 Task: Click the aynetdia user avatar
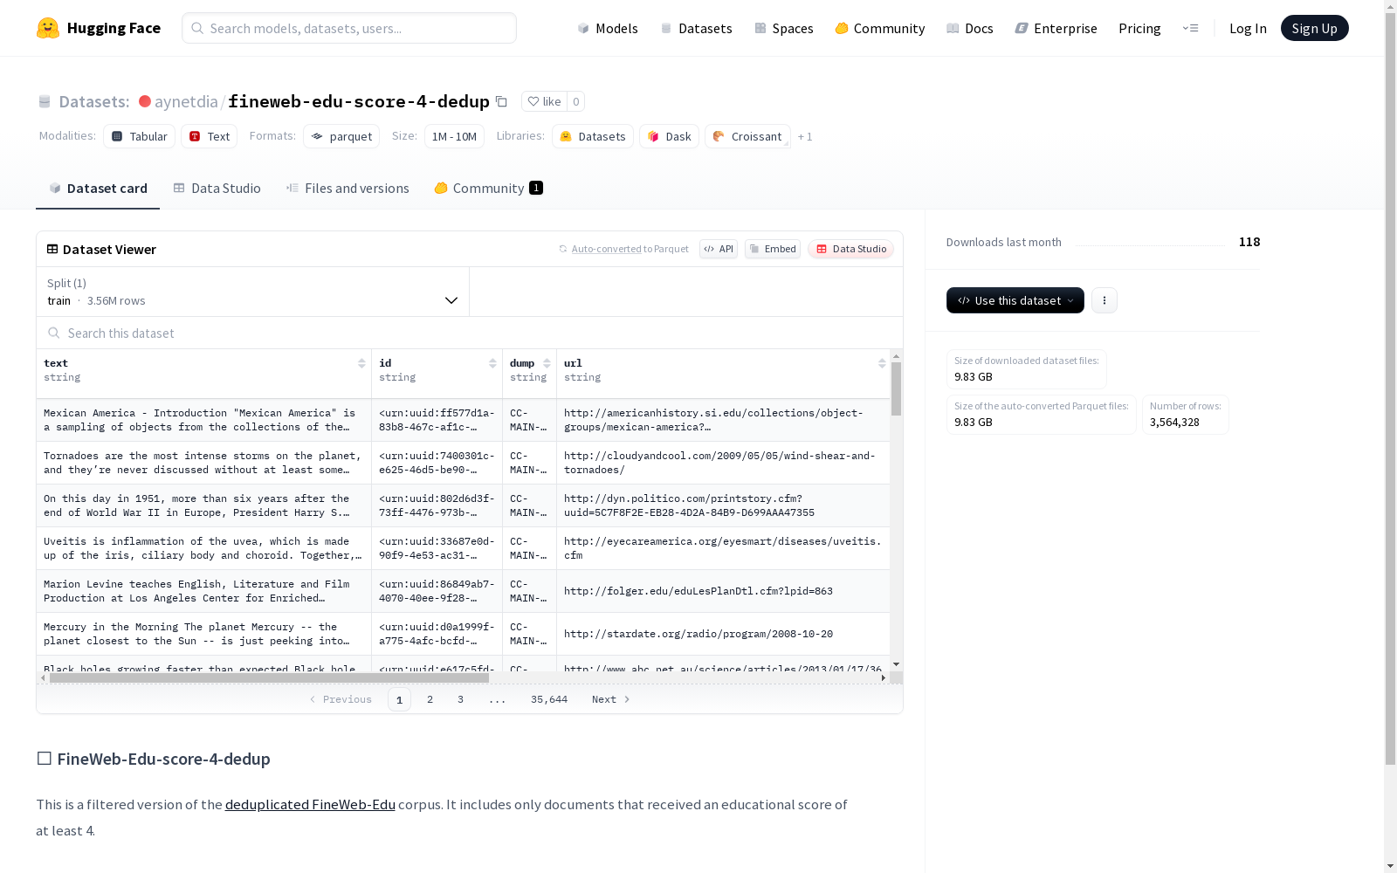(x=145, y=101)
